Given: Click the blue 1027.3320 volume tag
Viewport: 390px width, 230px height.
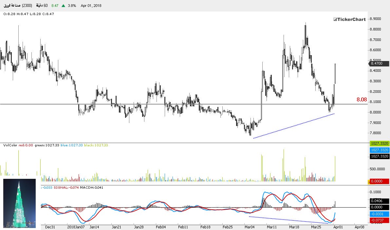Looking at the screenshot, I should click(x=380, y=150).
